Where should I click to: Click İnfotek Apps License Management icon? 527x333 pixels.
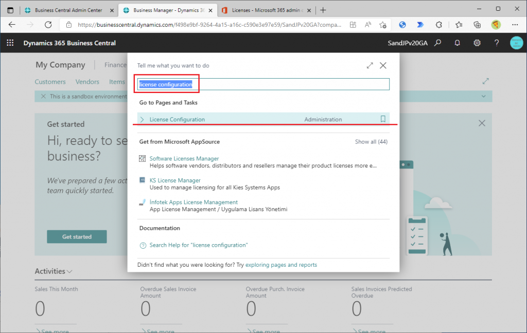142,202
